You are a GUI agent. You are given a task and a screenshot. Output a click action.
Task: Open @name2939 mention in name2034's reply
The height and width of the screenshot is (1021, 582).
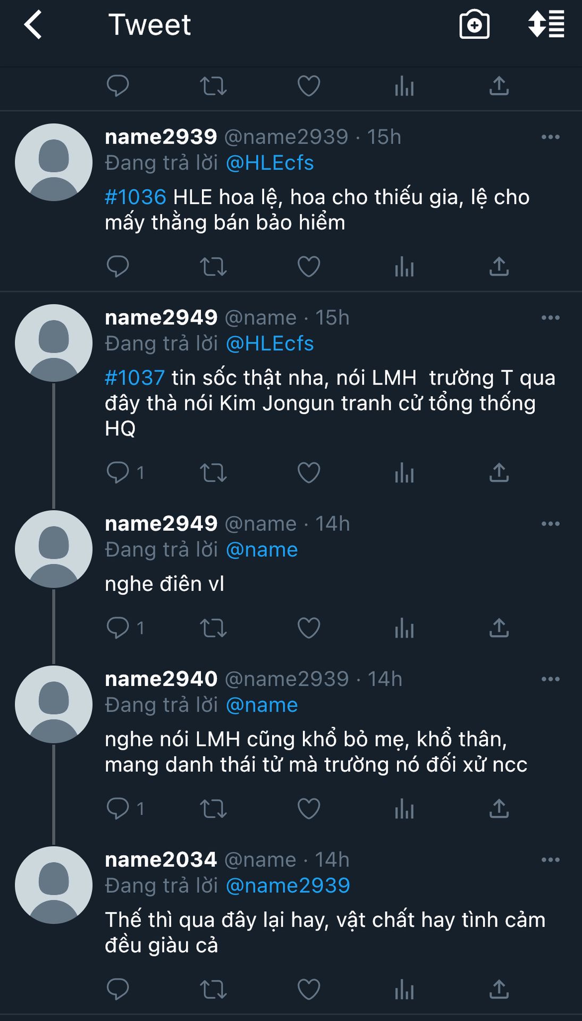[288, 885]
